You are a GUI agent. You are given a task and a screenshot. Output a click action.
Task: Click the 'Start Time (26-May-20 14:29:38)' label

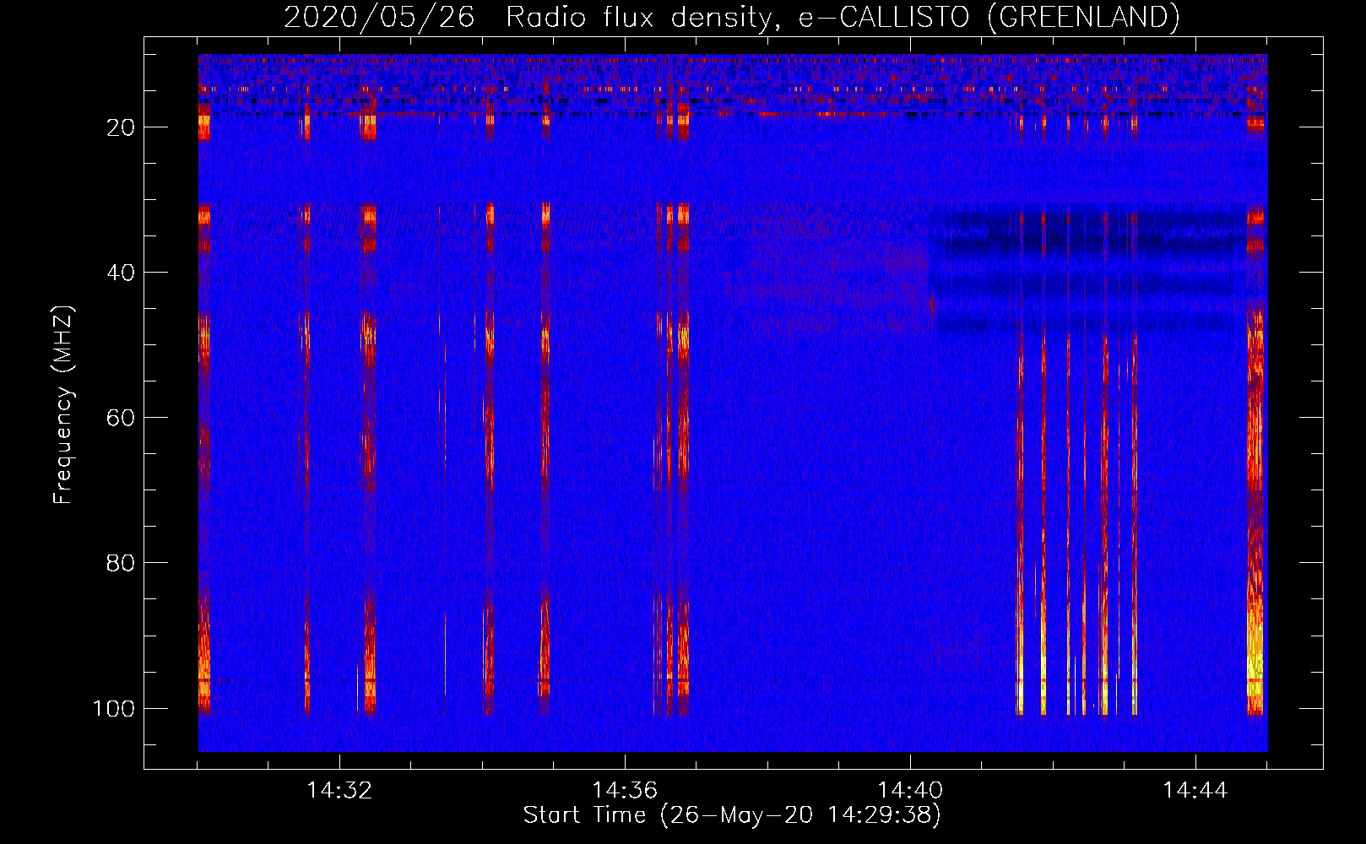pos(732,815)
